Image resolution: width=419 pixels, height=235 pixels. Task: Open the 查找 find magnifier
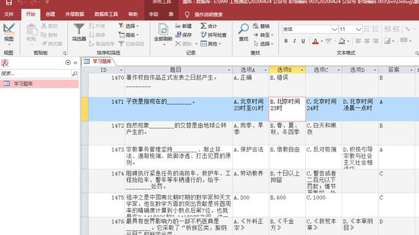click(244, 32)
